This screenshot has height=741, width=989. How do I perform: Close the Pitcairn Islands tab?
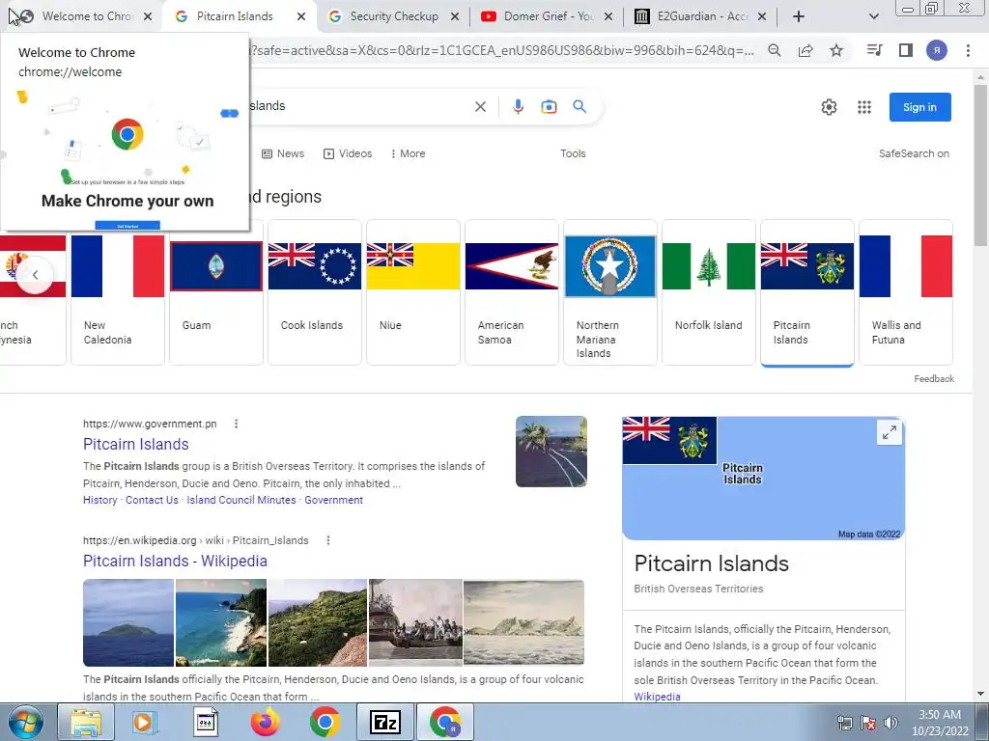pyautogui.click(x=301, y=16)
